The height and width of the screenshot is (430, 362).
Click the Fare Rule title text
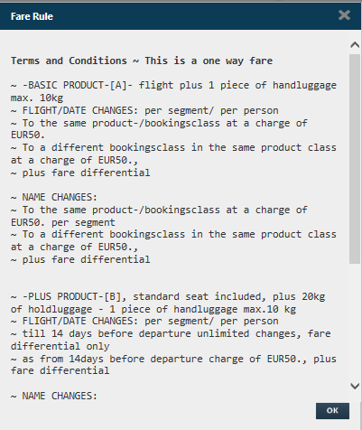(x=32, y=16)
